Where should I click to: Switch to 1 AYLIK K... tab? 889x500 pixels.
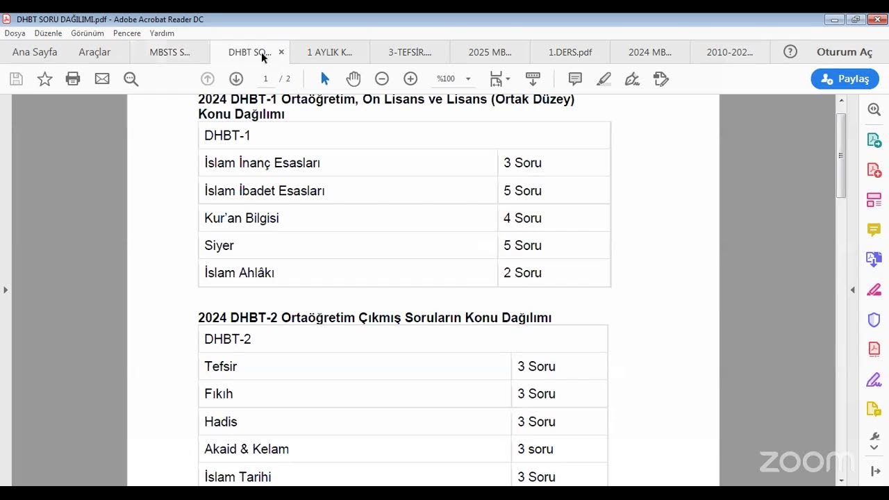click(x=330, y=52)
